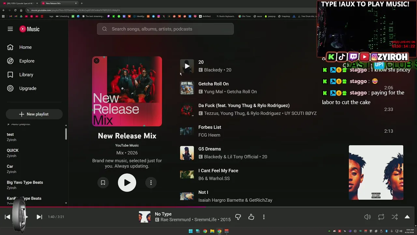Open the YouTube Music author link
The image size is (417, 235).
pos(127,146)
